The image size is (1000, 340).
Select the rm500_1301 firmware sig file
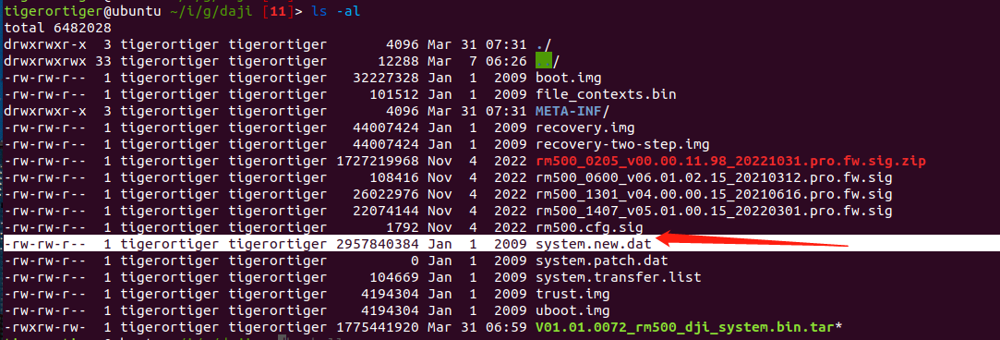[x=714, y=194]
